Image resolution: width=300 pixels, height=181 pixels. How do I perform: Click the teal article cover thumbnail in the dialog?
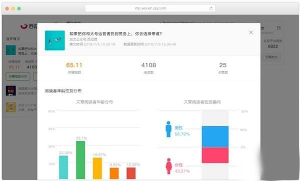(54, 40)
